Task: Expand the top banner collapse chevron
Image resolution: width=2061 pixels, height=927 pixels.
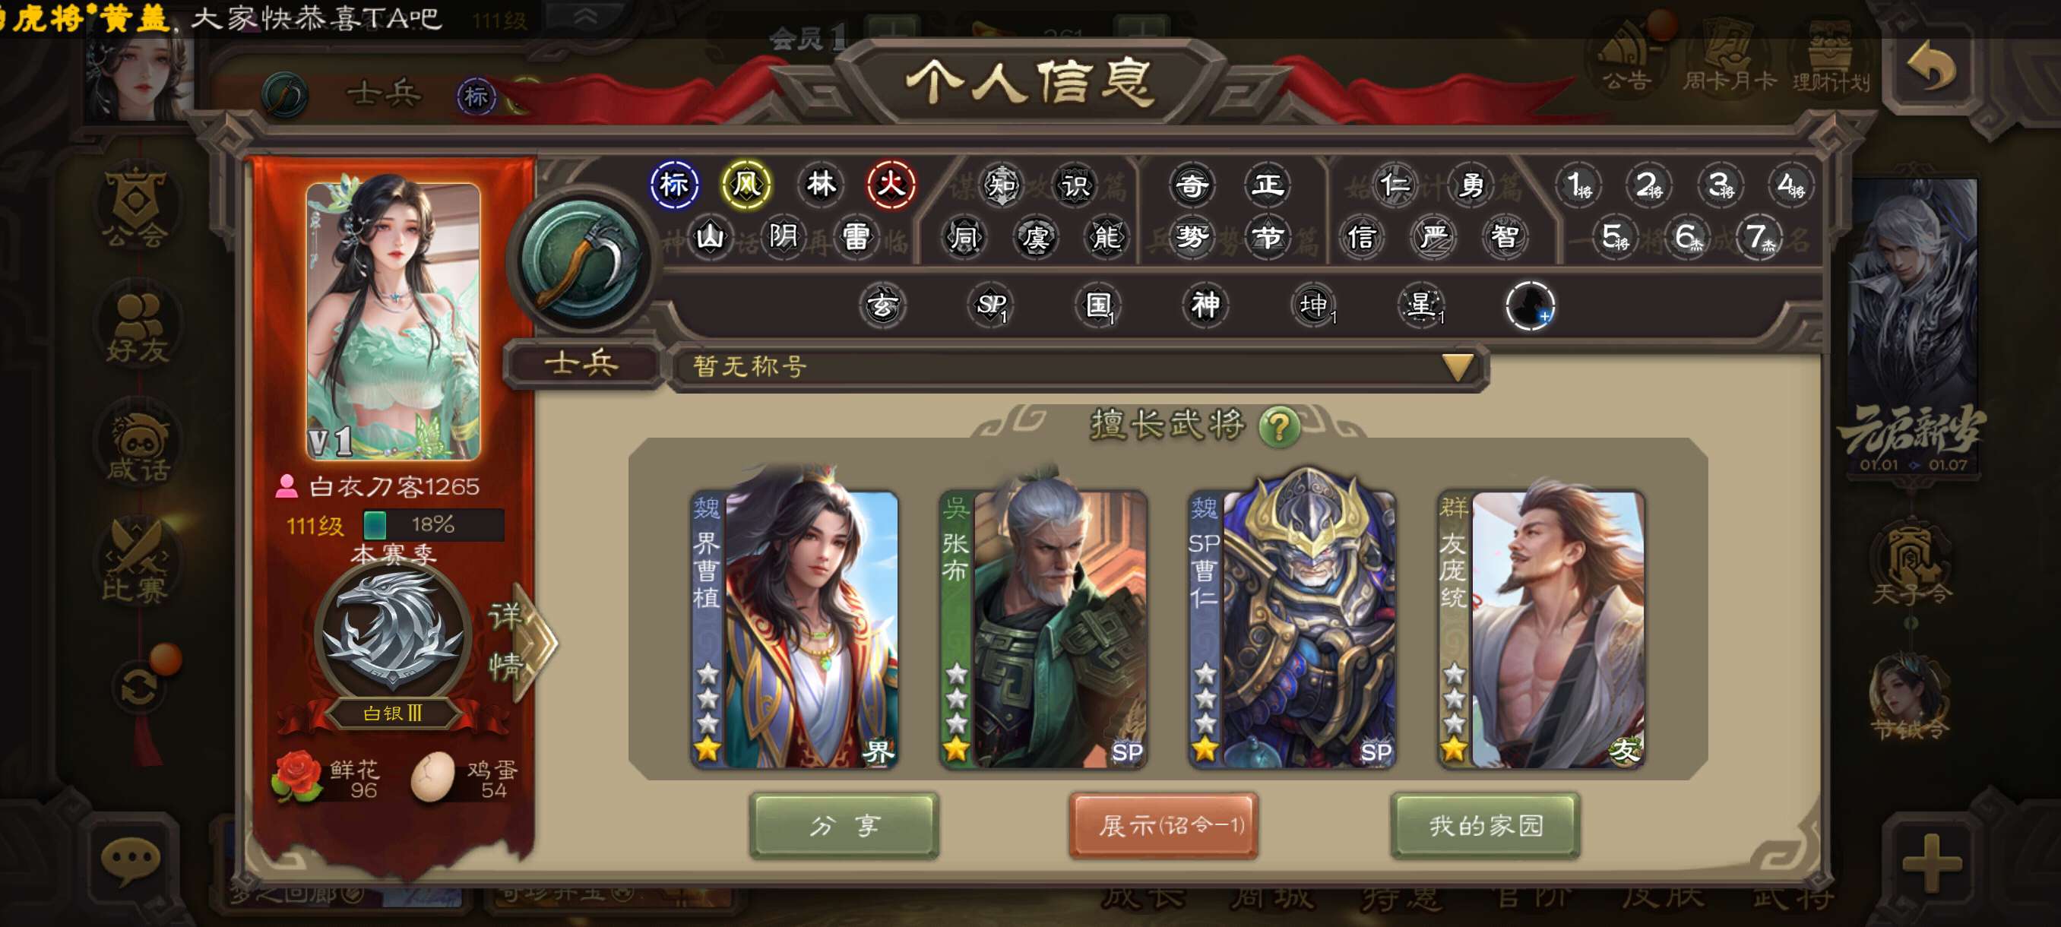Action: pyautogui.click(x=586, y=17)
